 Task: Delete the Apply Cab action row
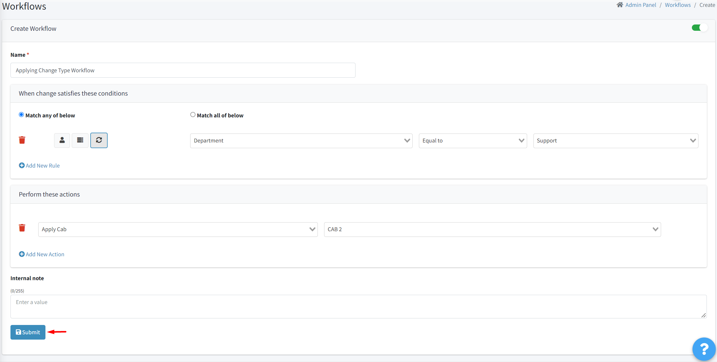click(x=22, y=228)
